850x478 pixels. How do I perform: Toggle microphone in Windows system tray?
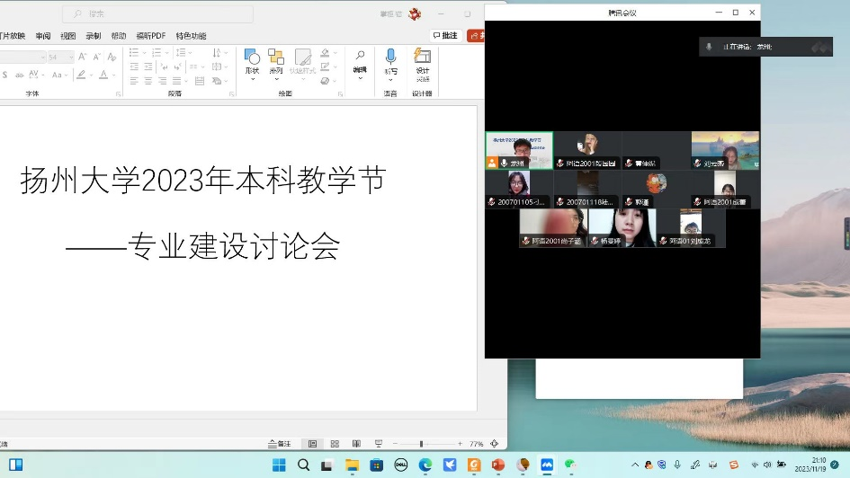(x=676, y=465)
